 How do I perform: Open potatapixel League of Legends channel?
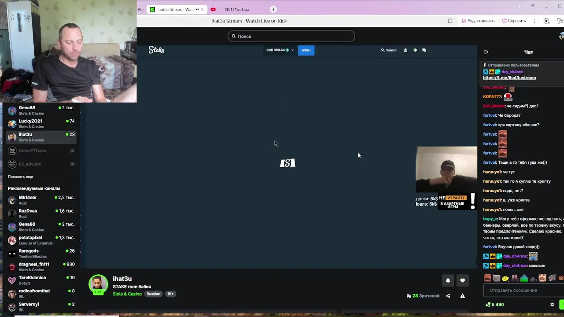point(42,240)
